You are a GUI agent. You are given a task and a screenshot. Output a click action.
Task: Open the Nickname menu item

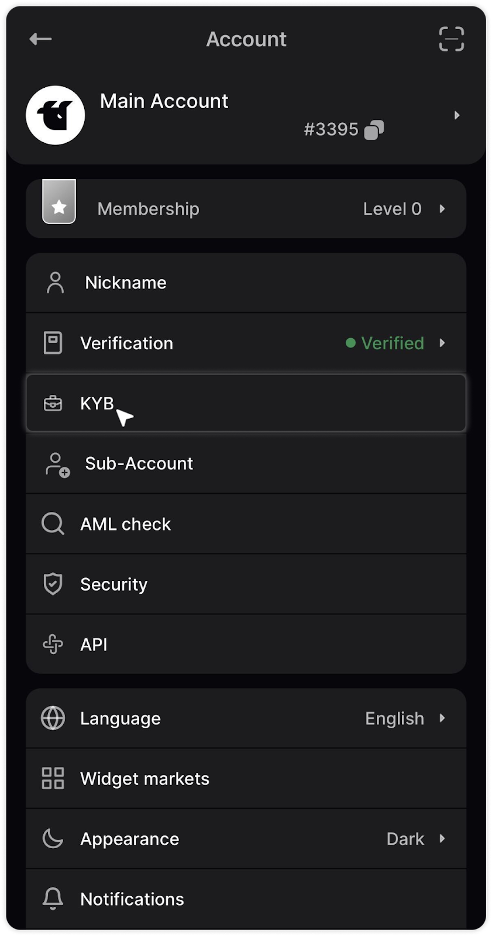[126, 283]
